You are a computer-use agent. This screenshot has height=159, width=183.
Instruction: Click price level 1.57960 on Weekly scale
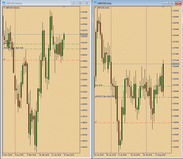pos(84,24)
